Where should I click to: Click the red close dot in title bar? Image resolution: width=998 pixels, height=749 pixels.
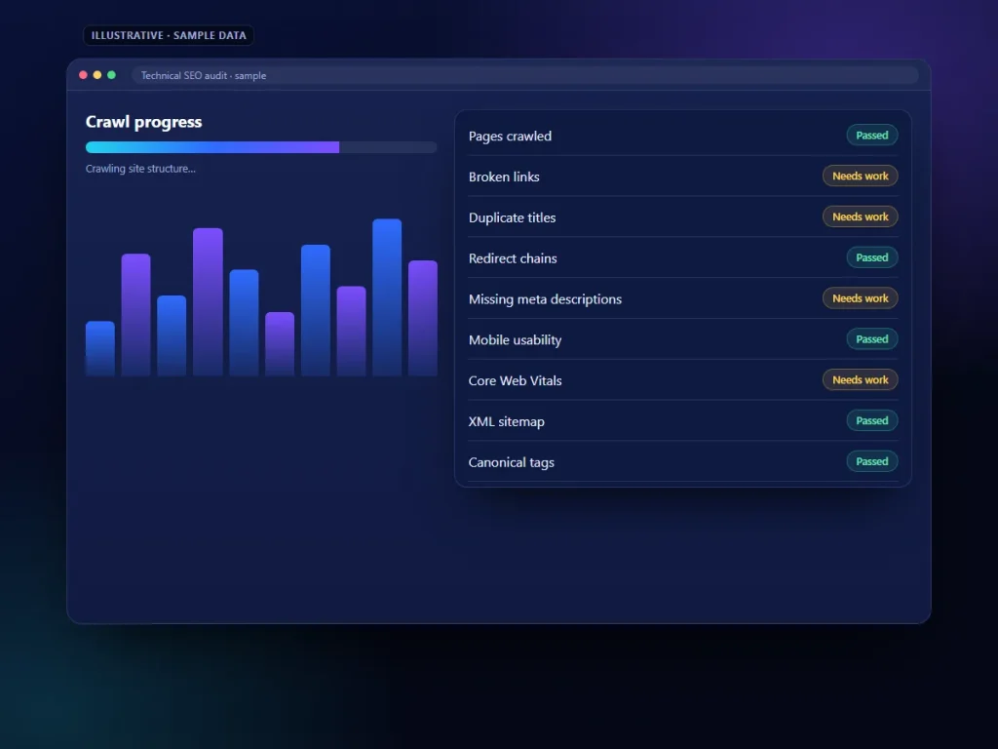(x=83, y=75)
